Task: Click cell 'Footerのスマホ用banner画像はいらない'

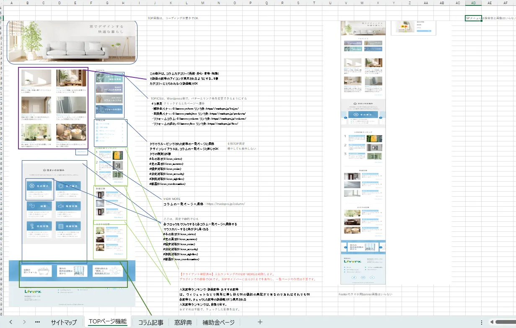Action: (366, 294)
